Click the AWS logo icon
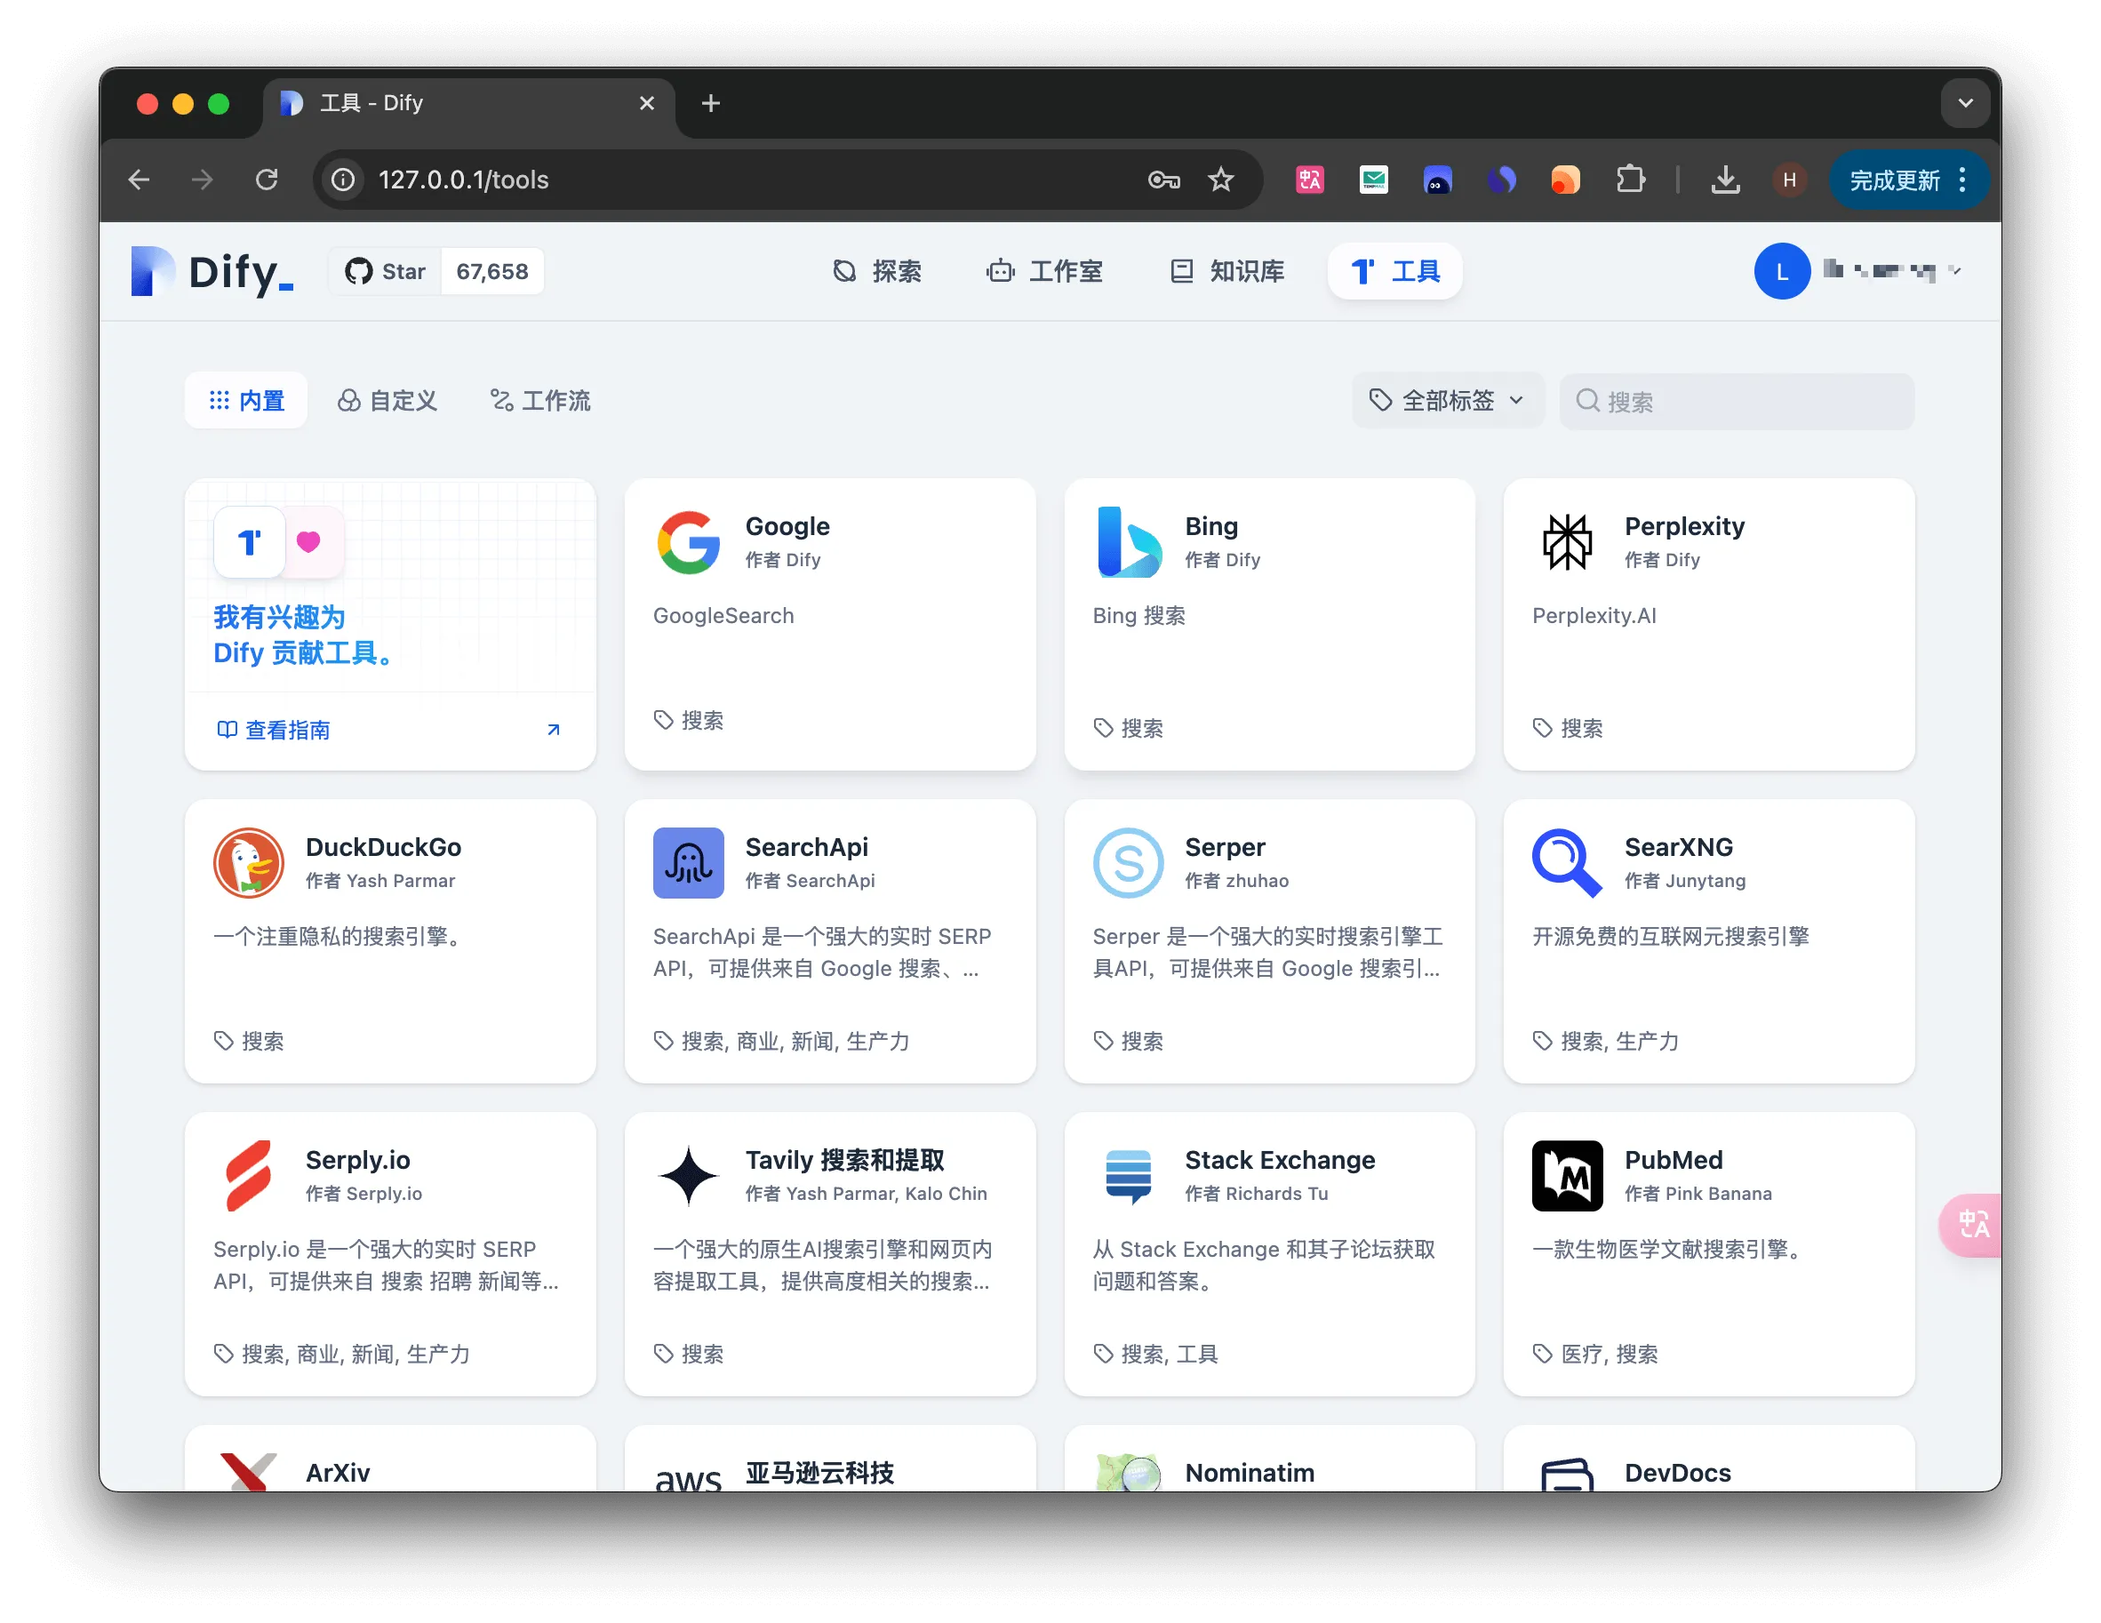2101x1623 pixels. (x=688, y=1478)
